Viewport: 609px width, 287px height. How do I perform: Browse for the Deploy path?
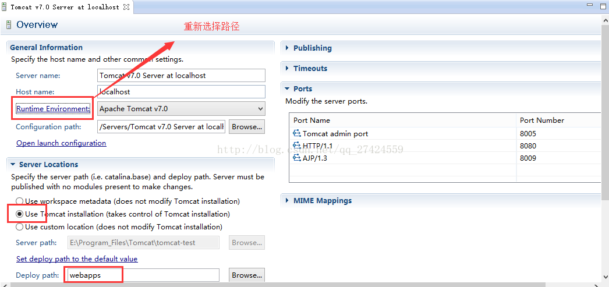[x=247, y=275]
